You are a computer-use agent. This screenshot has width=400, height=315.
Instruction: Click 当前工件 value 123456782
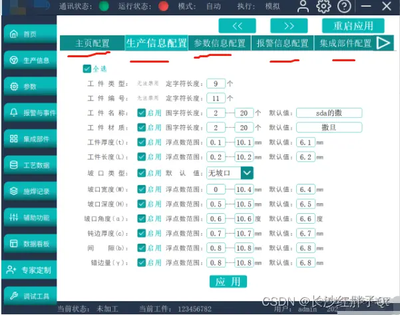194,309
